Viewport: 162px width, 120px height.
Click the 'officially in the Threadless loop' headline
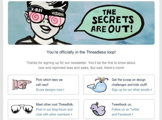(x=81, y=52)
